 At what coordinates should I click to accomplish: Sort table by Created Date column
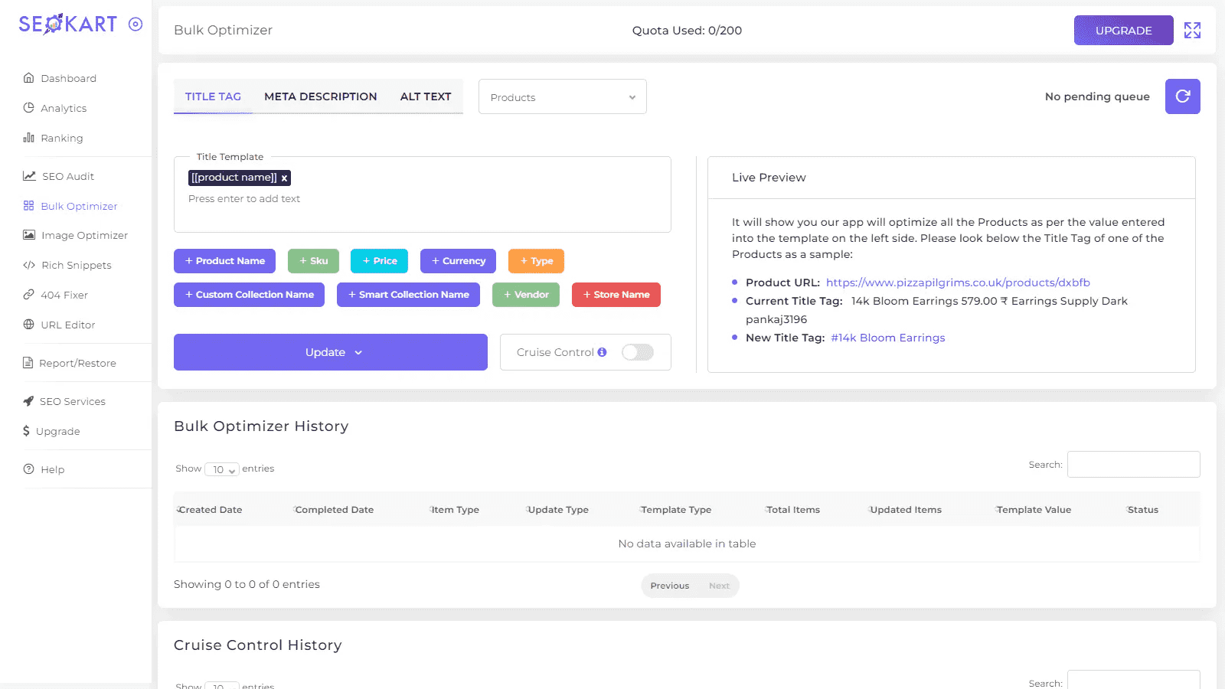click(x=211, y=510)
